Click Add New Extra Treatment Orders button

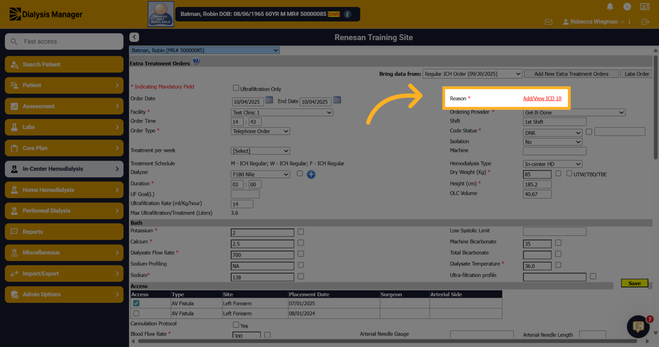tap(571, 74)
